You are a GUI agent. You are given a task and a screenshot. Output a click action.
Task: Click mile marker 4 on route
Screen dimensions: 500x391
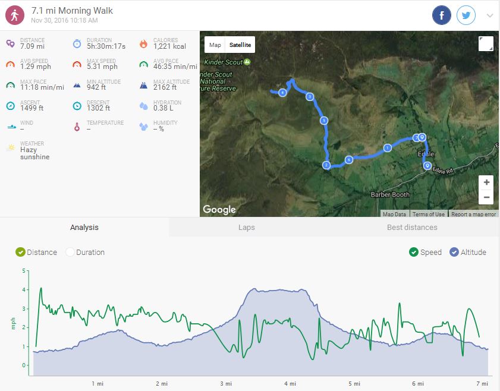(282, 93)
